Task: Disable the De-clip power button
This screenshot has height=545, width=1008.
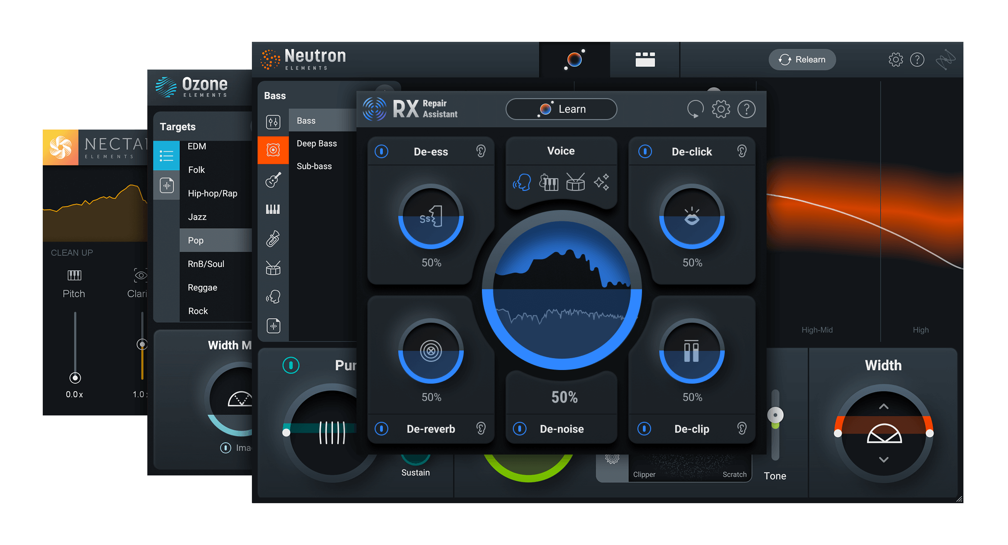Action: tap(644, 428)
